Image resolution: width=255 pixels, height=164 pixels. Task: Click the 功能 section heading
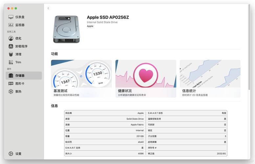tap(55, 54)
